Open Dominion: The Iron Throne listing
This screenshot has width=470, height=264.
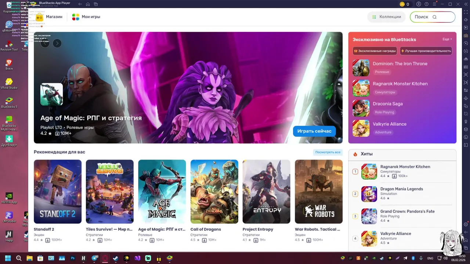coord(402,68)
